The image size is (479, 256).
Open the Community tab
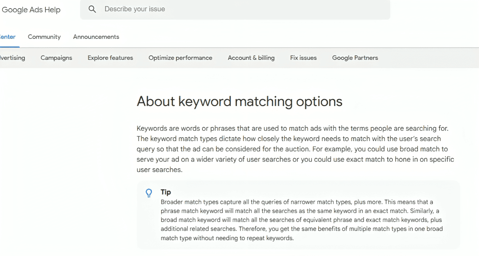coord(44,37)
